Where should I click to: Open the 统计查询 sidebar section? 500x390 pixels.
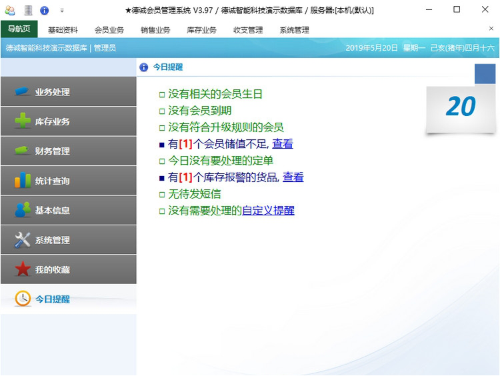click(69, 181)
